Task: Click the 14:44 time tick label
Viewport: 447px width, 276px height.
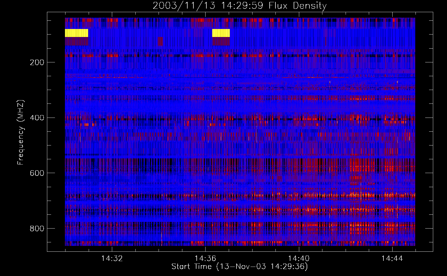Action: click(x=392, y=258)
